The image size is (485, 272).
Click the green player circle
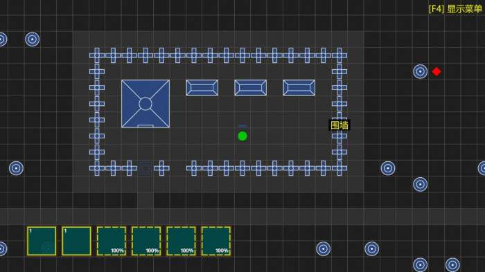tap(242, 136)
